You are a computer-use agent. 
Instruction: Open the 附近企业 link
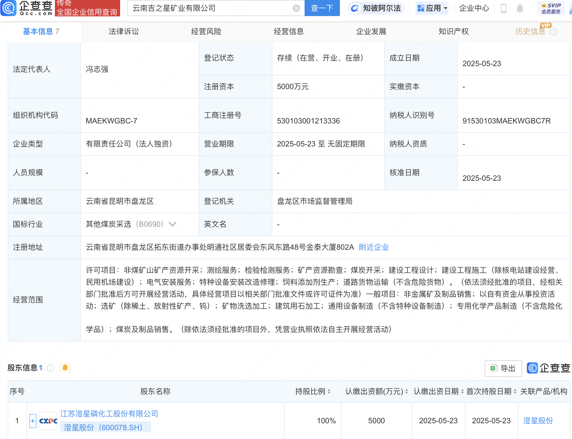point(374,247)
